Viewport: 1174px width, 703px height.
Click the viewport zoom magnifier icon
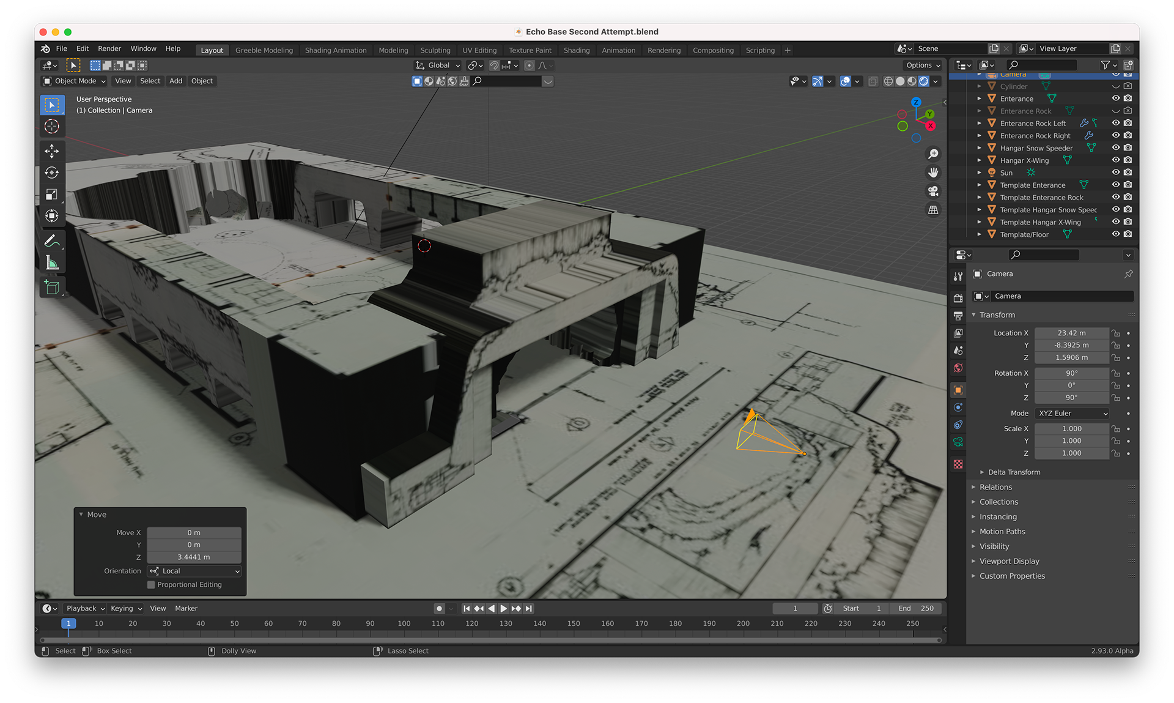coord(933,154)
